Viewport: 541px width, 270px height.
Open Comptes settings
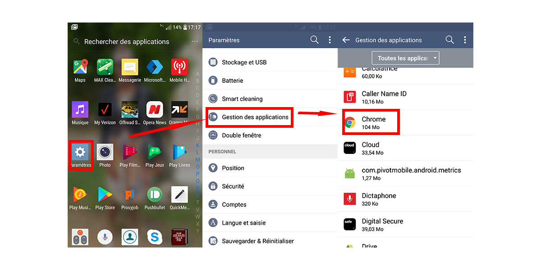(270, 204)
